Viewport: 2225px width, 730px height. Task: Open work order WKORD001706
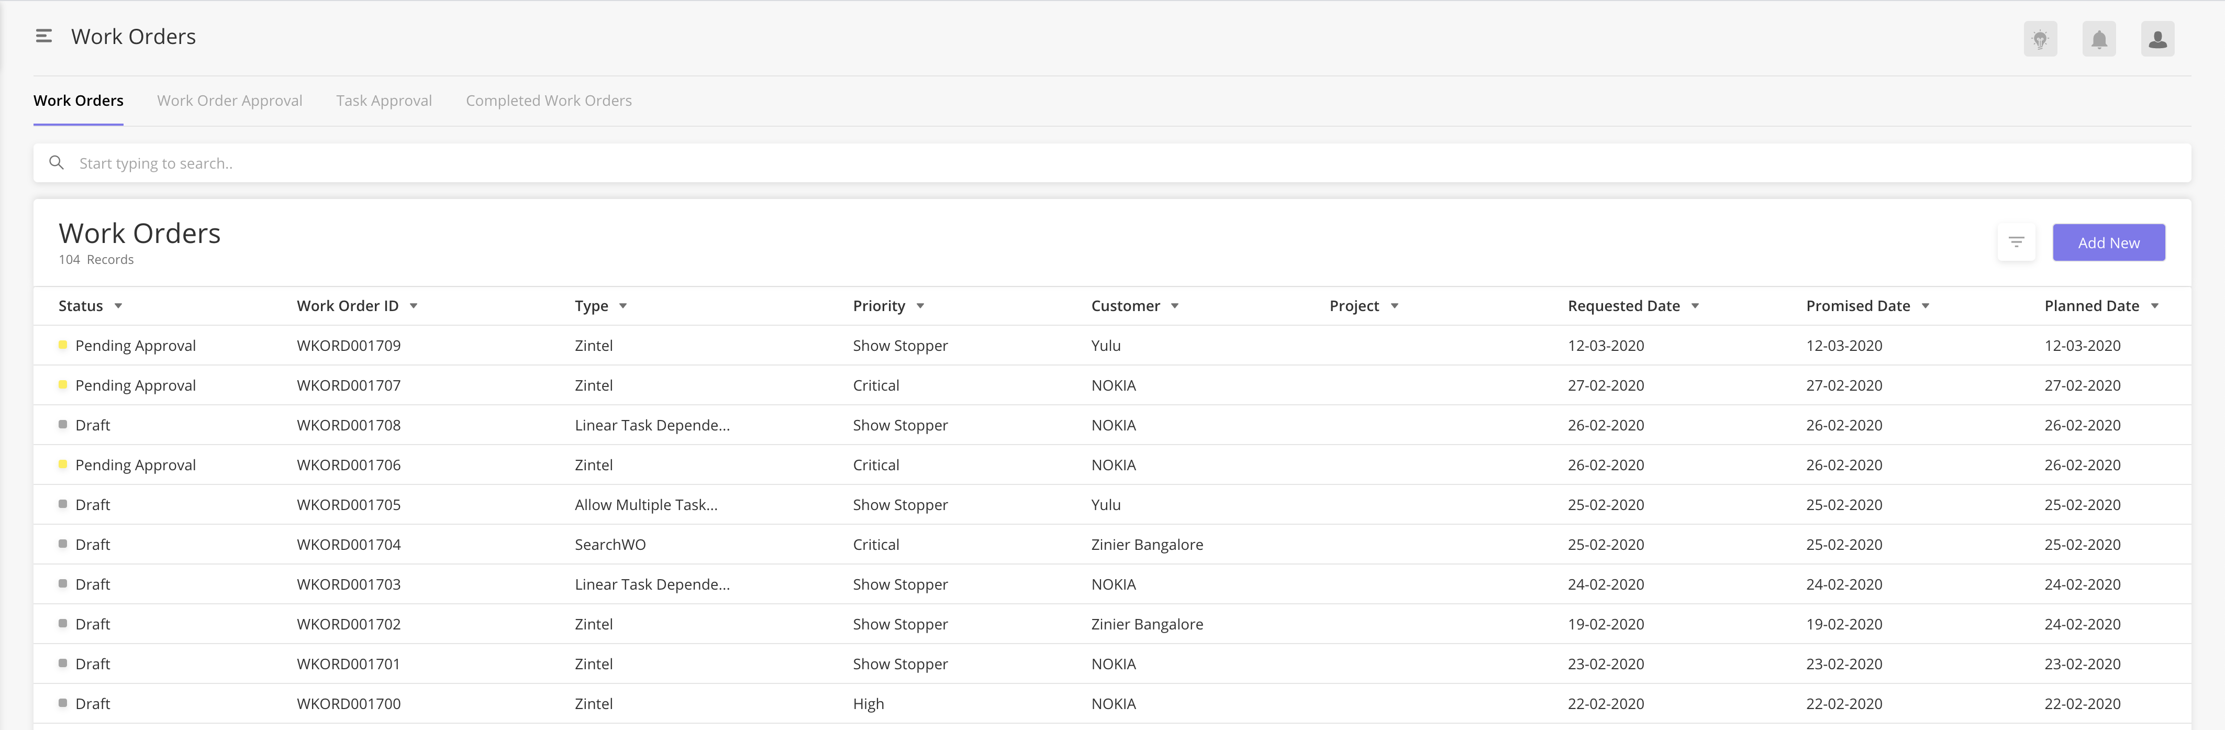[349, 465]
